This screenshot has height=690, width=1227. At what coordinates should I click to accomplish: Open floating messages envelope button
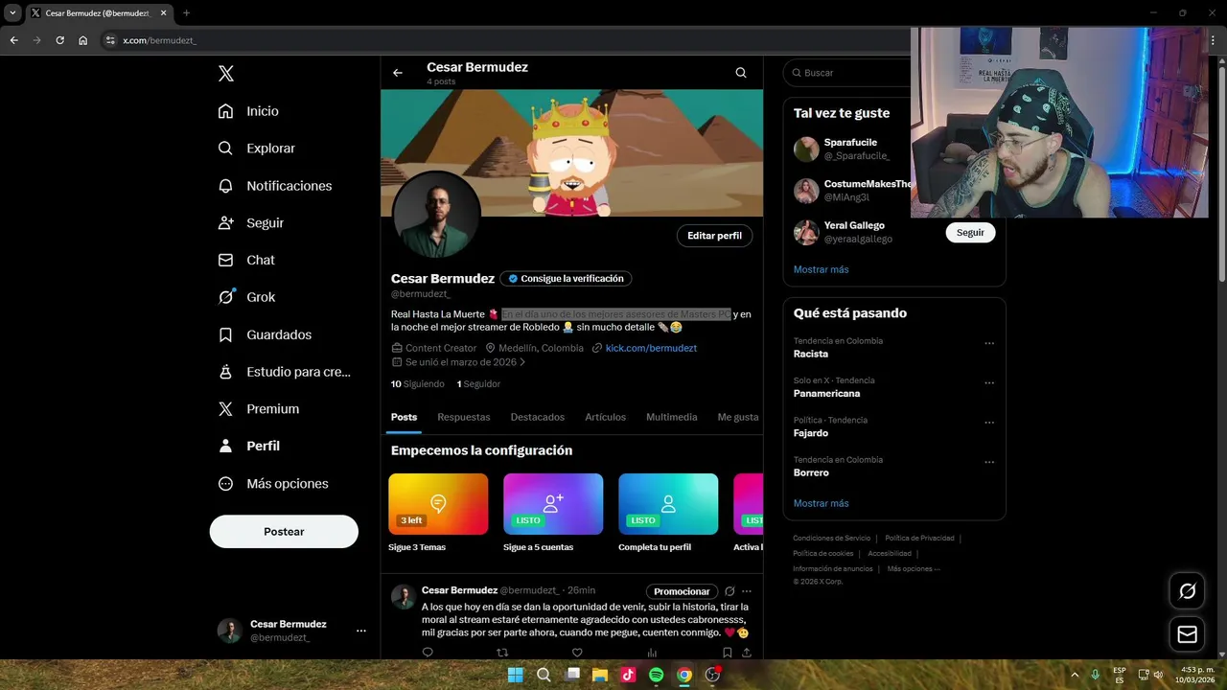point(1187,634)
